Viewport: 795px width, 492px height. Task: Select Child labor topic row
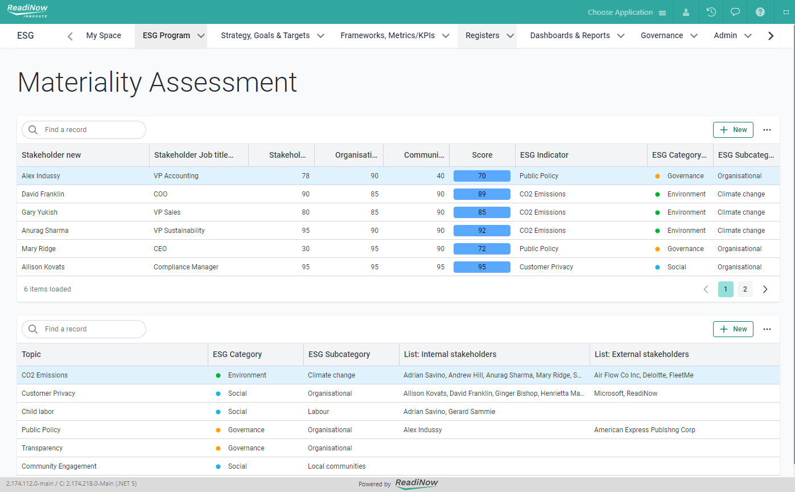[x=398, y=412]
